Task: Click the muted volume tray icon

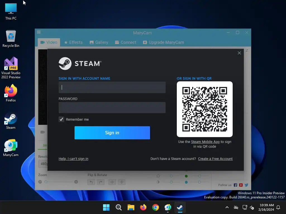Action: 252,207
